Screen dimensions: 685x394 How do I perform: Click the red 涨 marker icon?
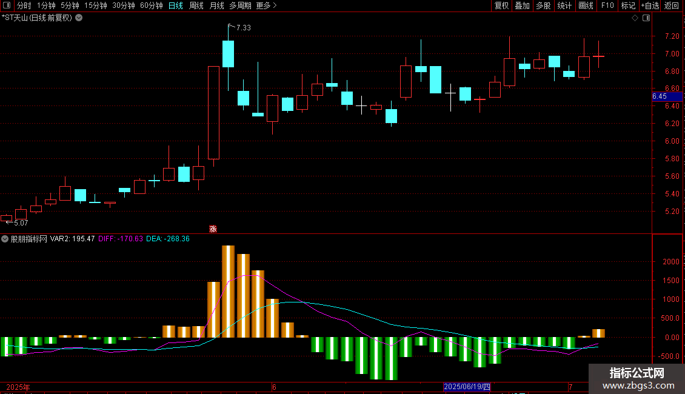[213, 229]
